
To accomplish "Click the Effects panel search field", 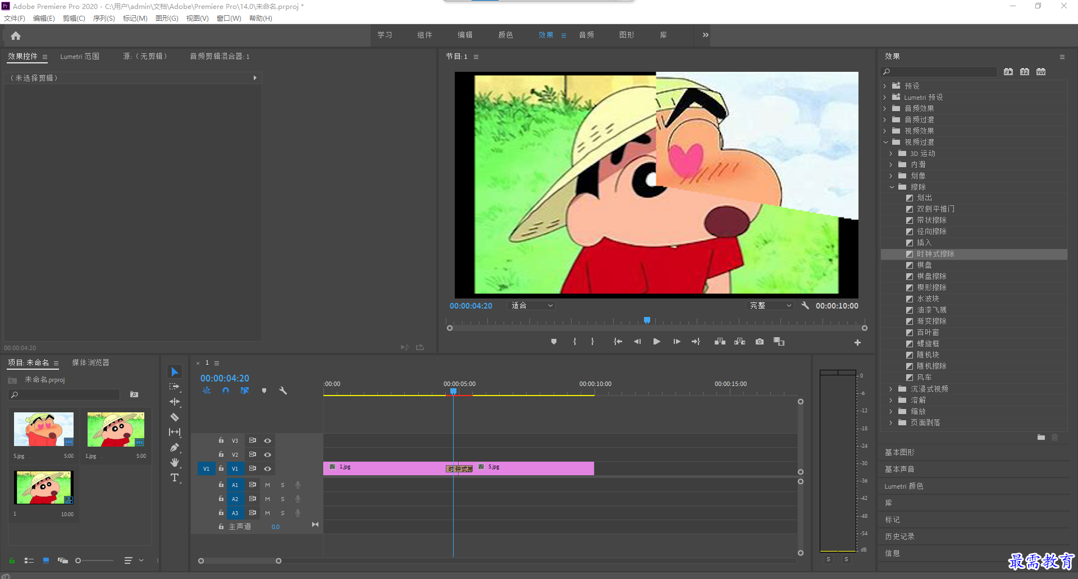I will point(939,72).
